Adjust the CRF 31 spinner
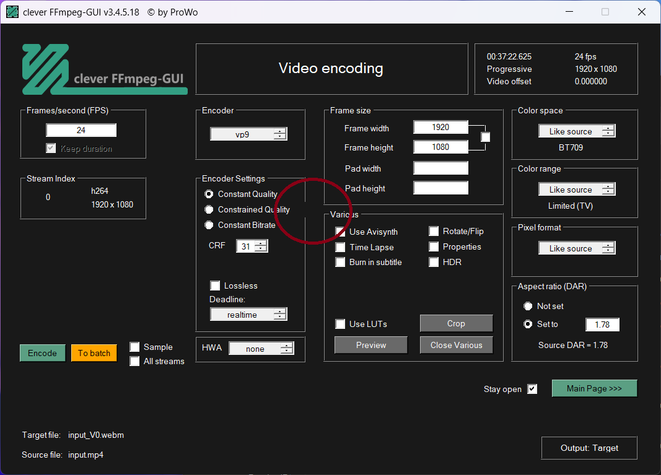 (252, 246)
